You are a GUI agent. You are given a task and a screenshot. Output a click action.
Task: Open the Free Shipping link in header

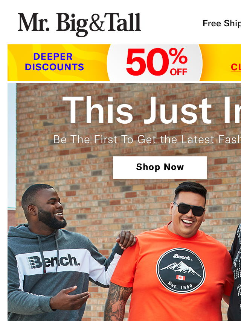click(x=222, y=24)
